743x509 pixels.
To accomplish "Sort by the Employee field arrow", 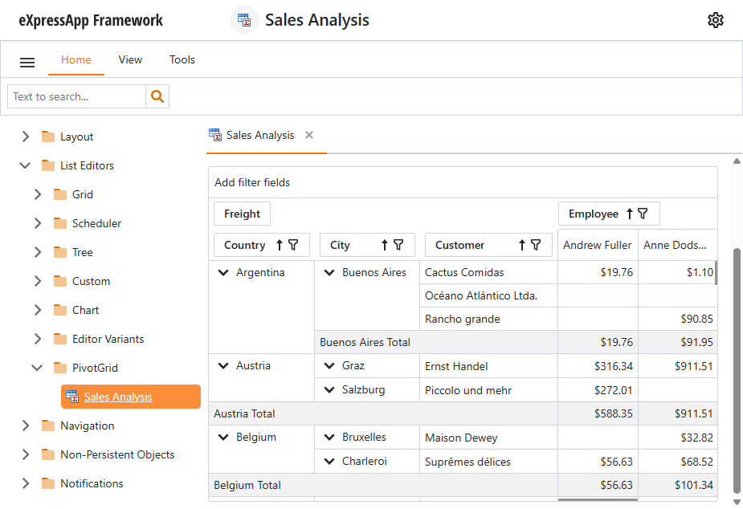I will (x=629, y=214).
